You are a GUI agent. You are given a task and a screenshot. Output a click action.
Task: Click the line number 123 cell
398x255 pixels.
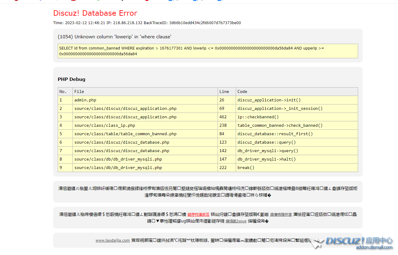[x=227, y=142]
